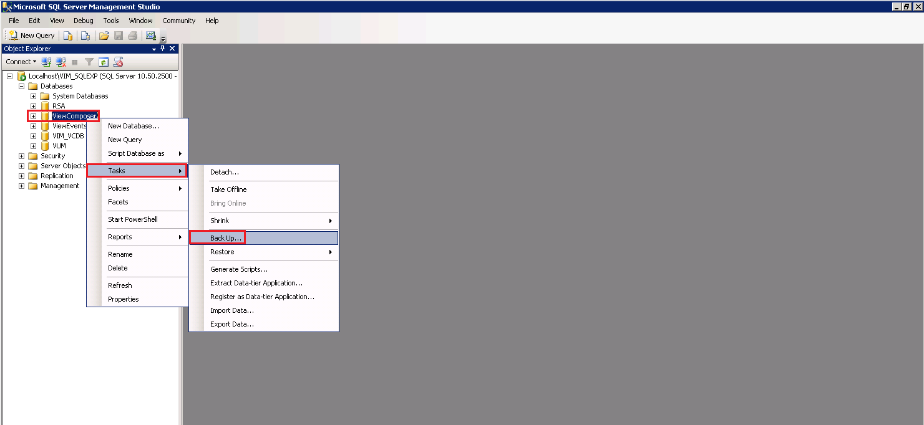Expand the Security folder node
Screen dimensions: 924x425
click(22, 156)
